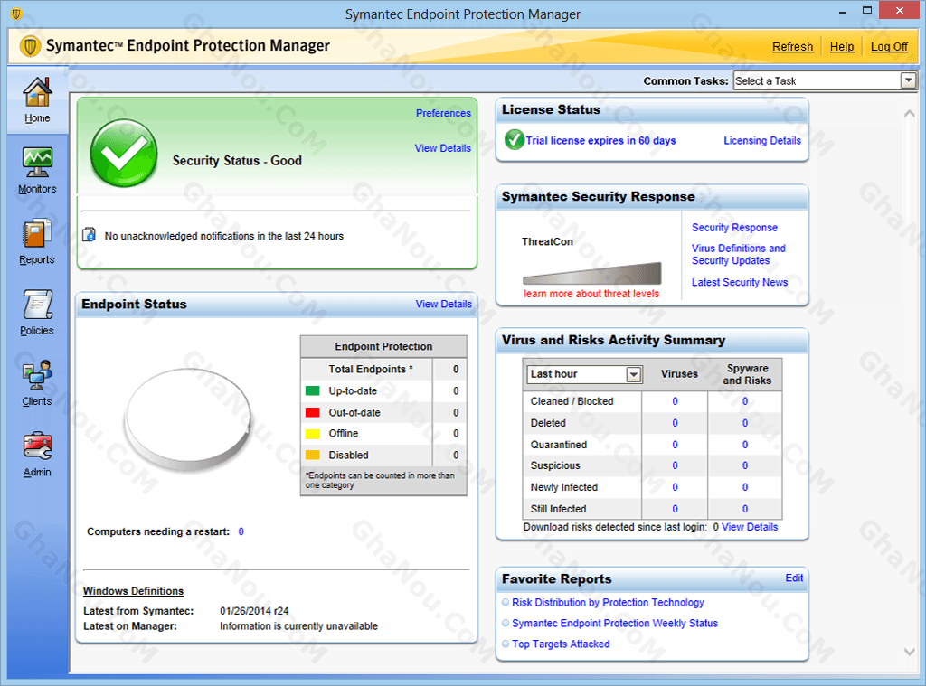This screenshot has height=686, width=926.
Task: Open the Policies section
Action: 37,313
